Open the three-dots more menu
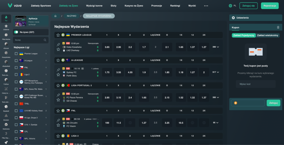 click(x=206, y=6)
